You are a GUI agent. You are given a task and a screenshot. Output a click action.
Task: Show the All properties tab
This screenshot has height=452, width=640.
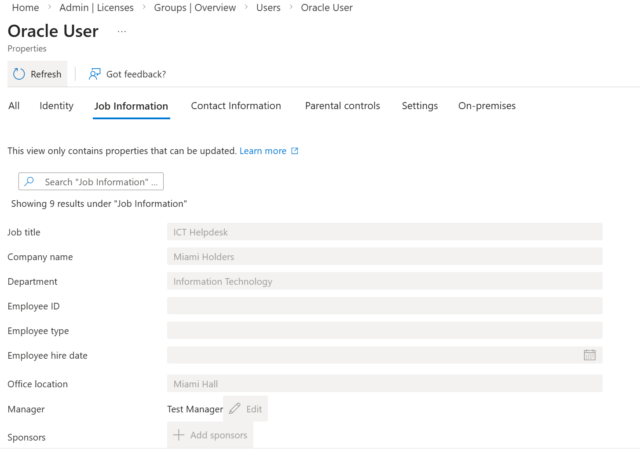(14, 106)
